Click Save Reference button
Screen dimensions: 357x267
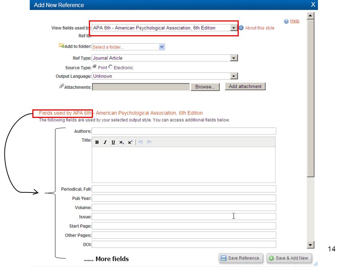[241, 258]
